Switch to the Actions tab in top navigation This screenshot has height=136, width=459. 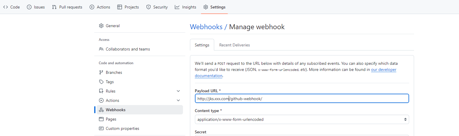[x=100, y=7]
